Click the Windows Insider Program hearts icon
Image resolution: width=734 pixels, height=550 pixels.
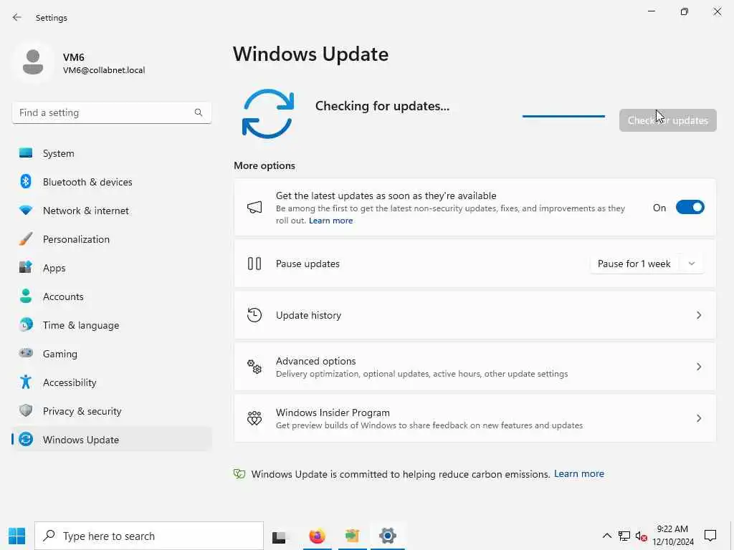coord(254,418)
